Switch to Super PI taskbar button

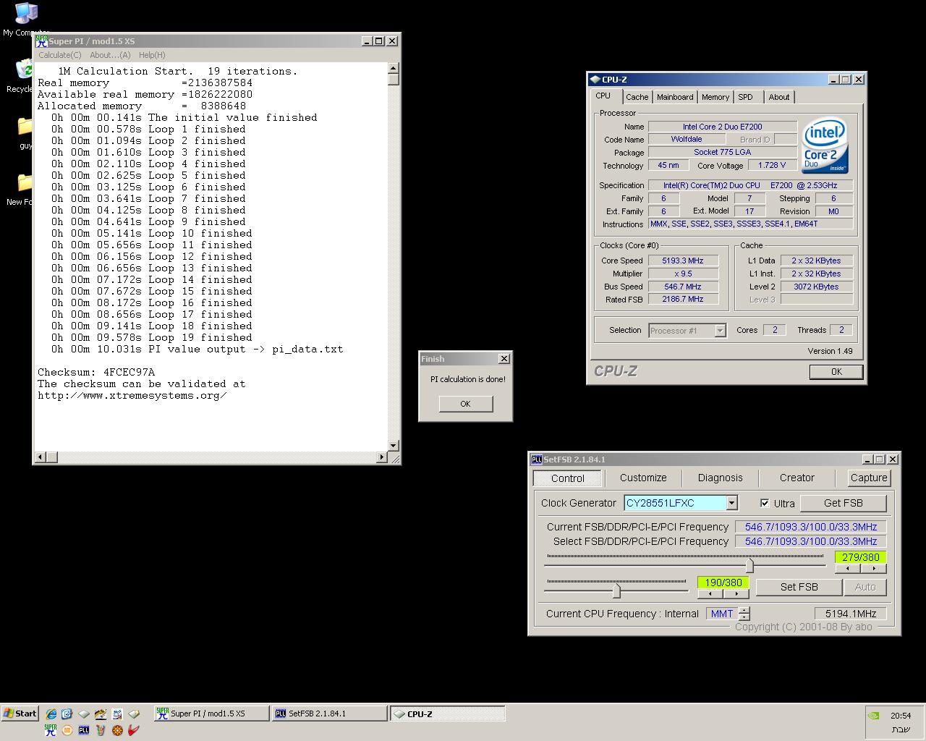pyautogui.click(x=211, y=714)
